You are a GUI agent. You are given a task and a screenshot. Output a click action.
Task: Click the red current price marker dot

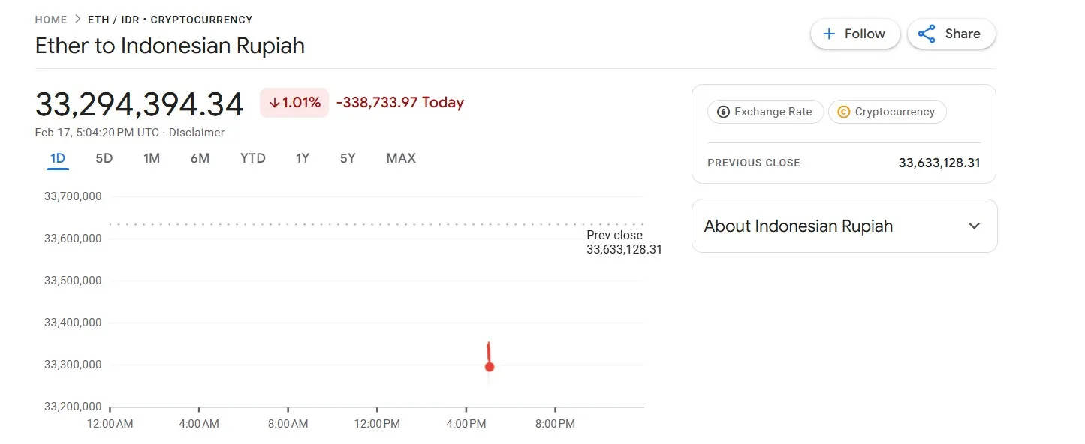[490, 367]
